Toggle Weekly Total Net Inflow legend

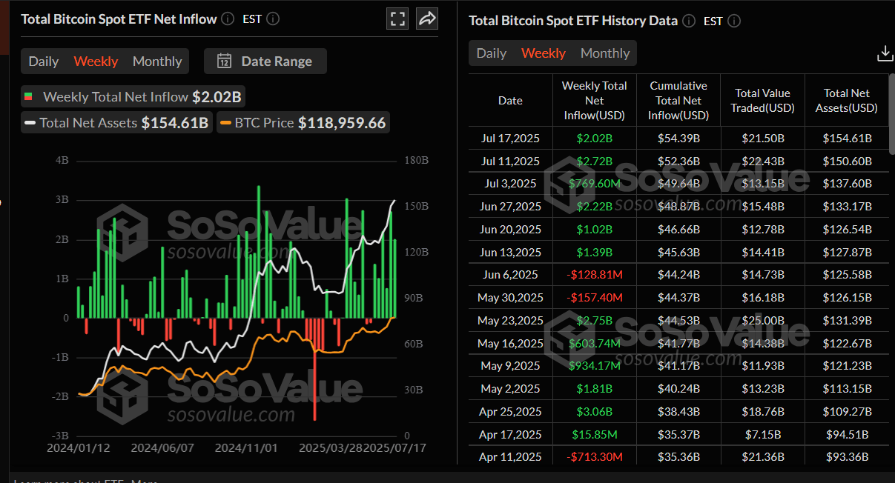(133, 97)
